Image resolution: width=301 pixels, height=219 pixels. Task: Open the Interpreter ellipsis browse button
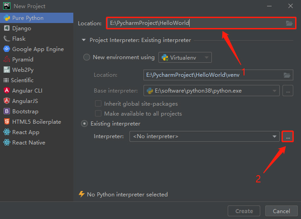[x=288, y=136]
